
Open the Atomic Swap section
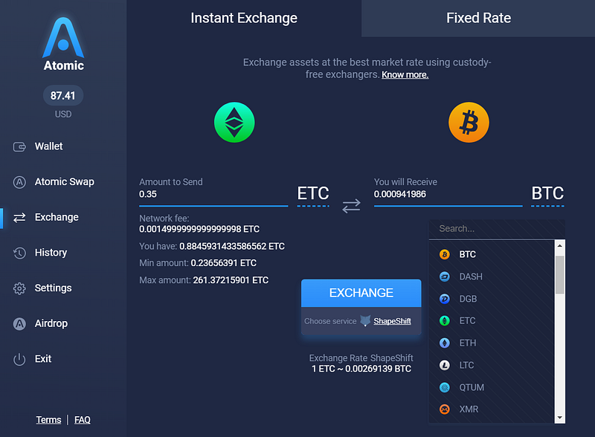(65, 182)
